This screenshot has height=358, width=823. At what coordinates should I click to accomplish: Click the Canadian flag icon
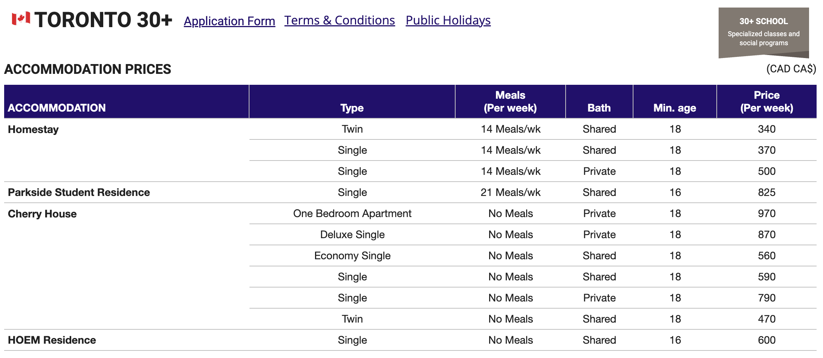[x=21, y=18]
